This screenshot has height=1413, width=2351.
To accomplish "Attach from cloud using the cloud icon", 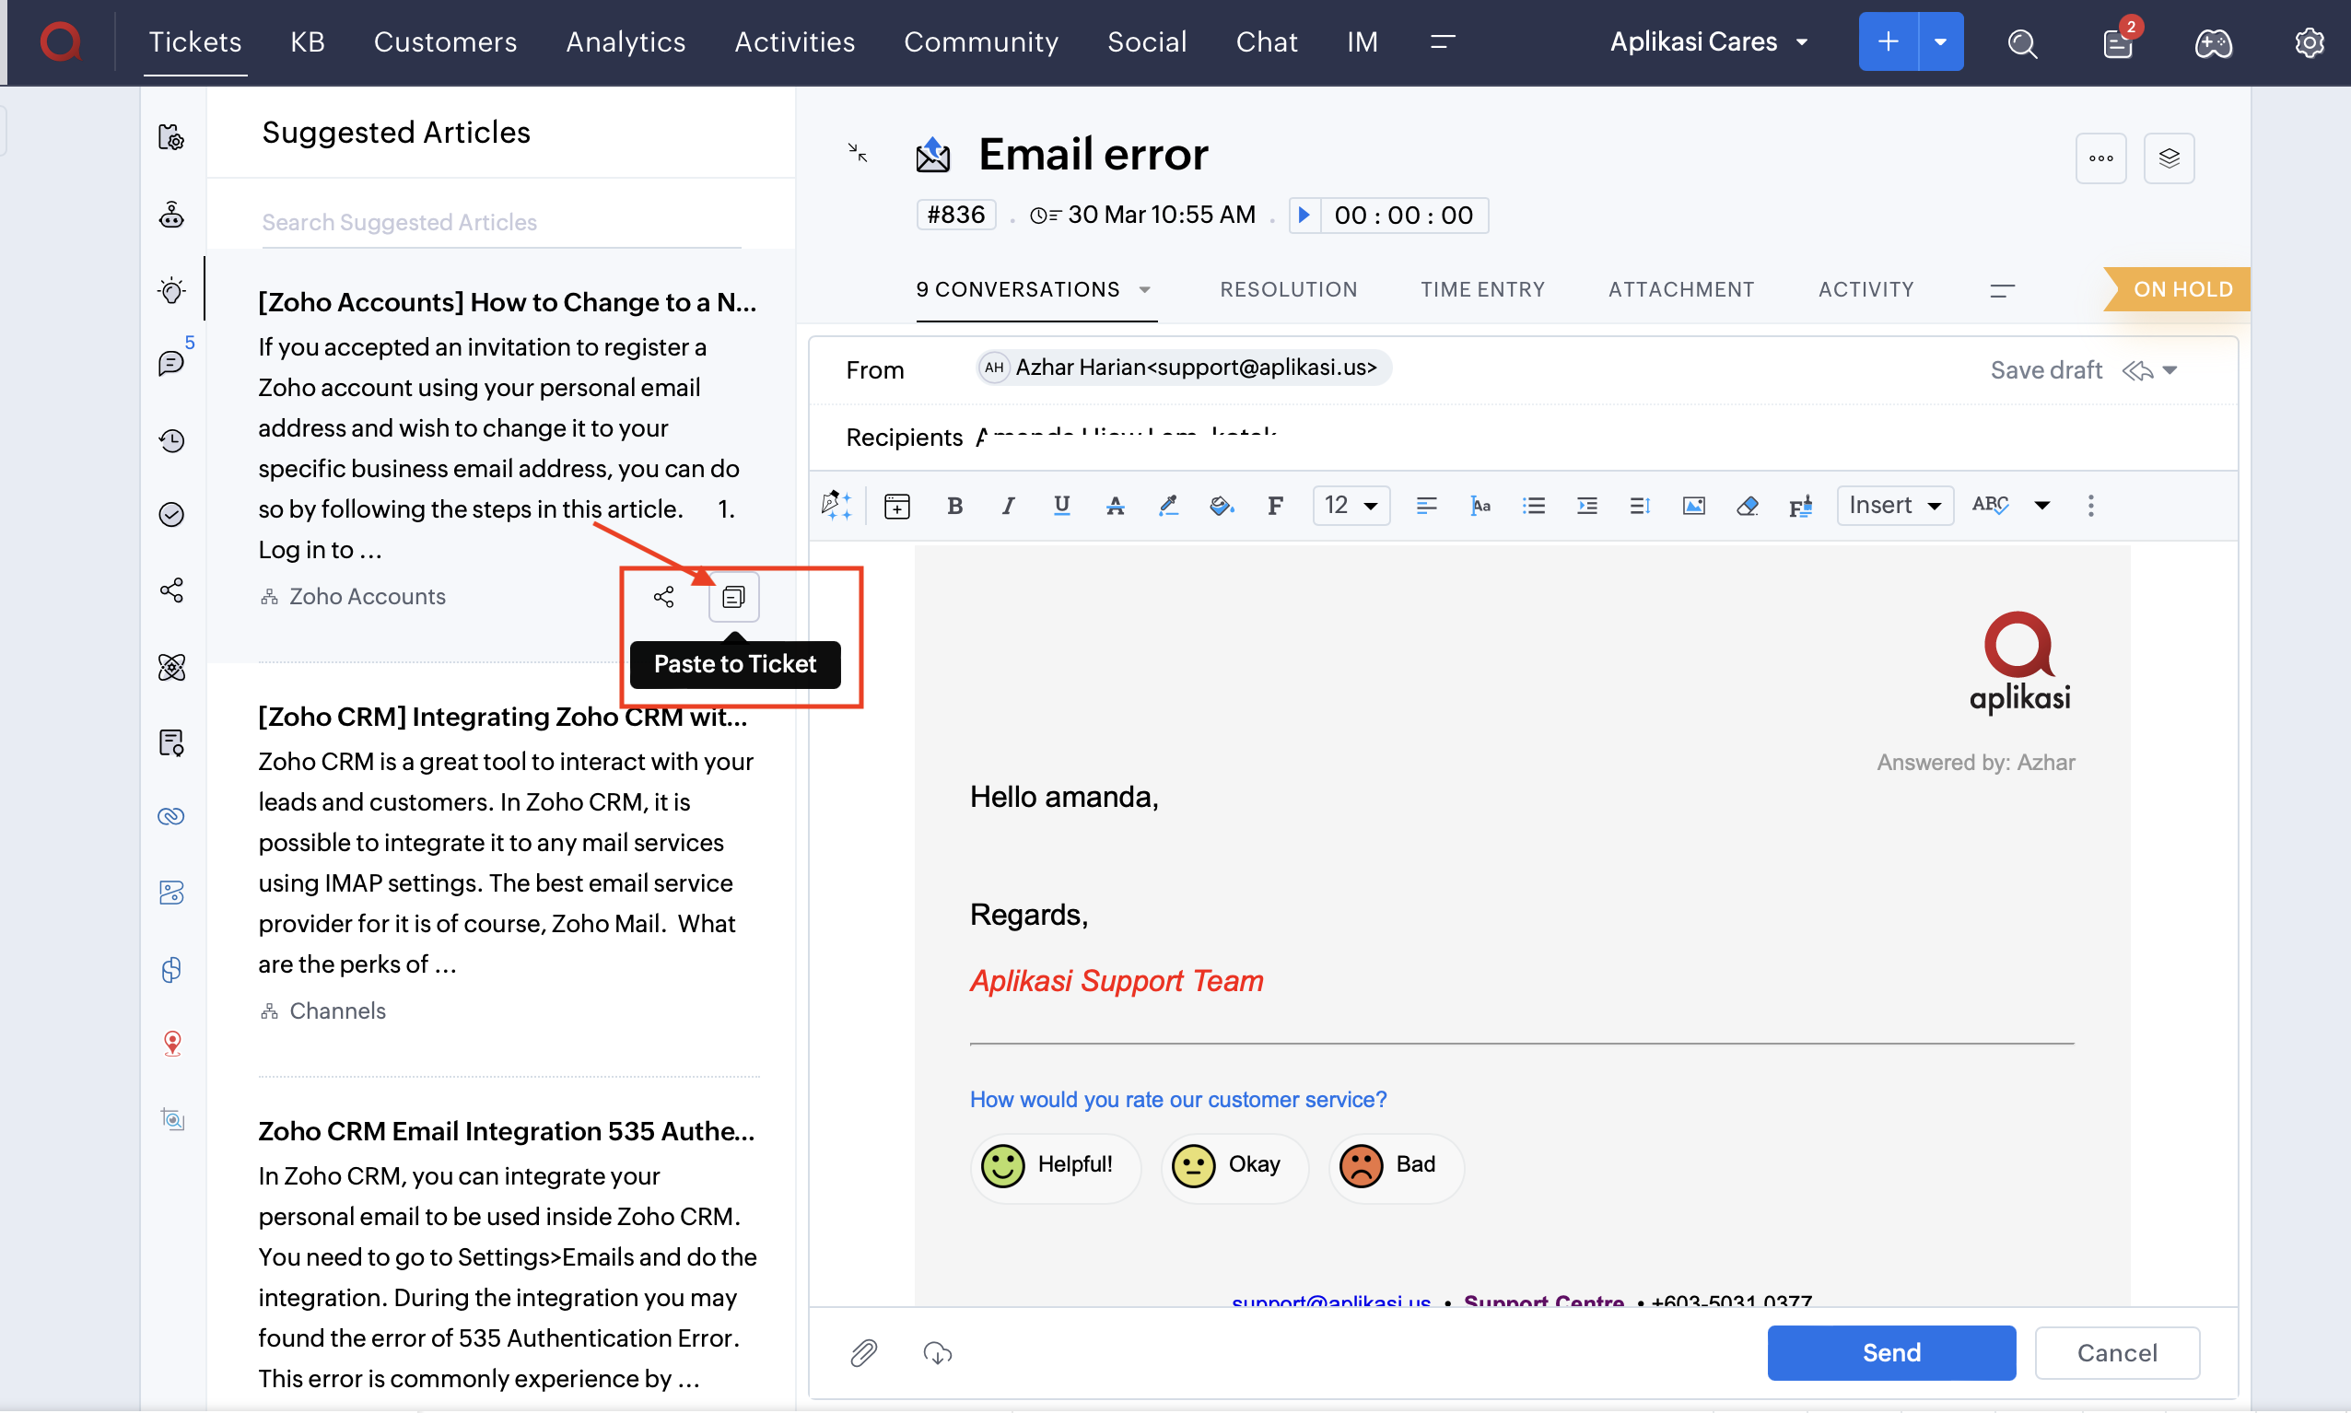I will click(937, 1353).
